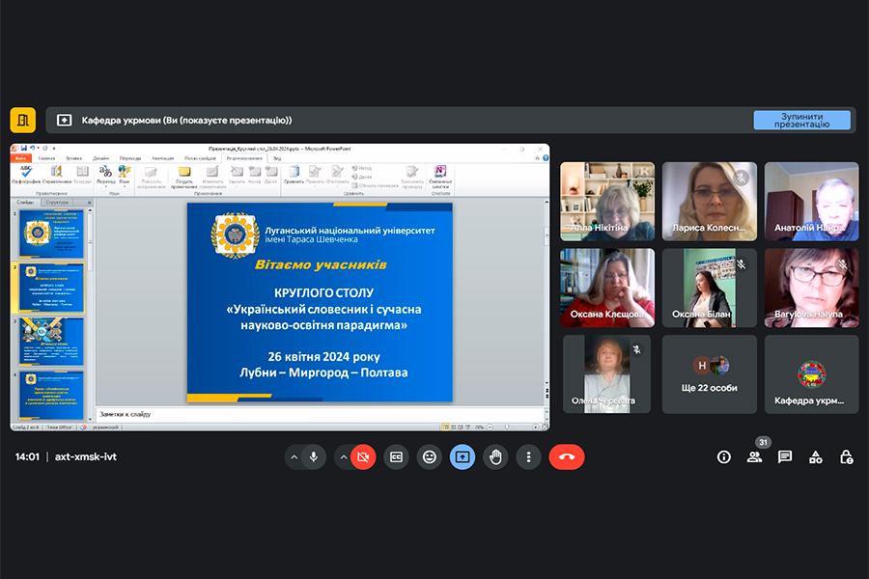Switch to Slide Sorter view
Viewport: 869px width, 579px height.
click(454, 427)
